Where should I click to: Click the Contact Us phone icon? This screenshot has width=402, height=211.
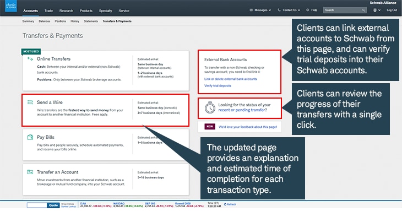279,10
